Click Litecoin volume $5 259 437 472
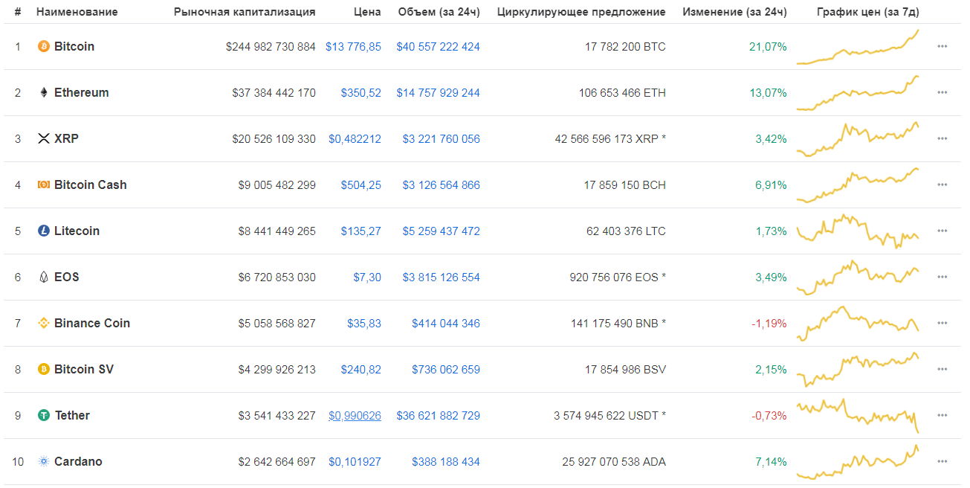Image resolution: width=970 pixels, height=488 pixels. [442, 231]
